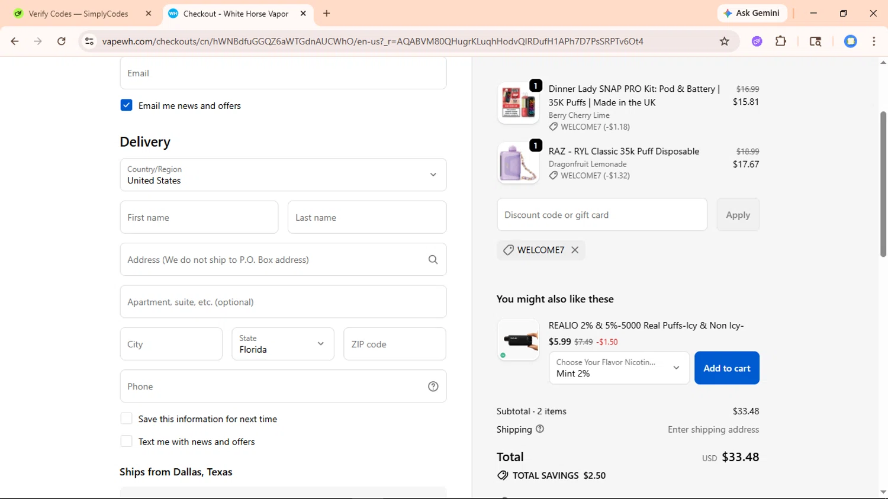Close the Verify Codes SimplyCodes tab

click(149, 14)
